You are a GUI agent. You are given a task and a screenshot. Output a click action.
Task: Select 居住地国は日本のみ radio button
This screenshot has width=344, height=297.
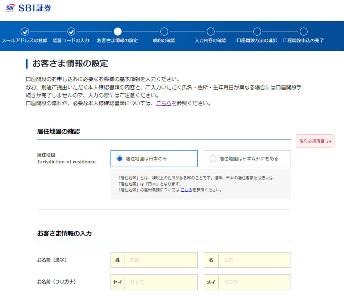119,159
